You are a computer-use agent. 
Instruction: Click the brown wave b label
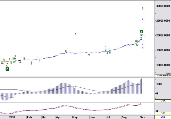pos(24,58)
